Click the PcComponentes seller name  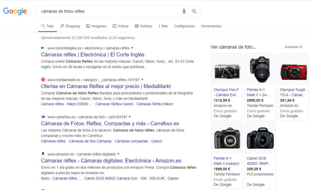coord(260,174)
